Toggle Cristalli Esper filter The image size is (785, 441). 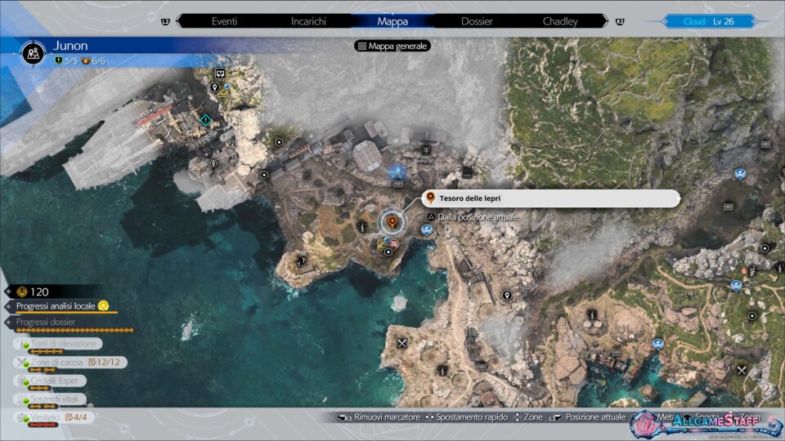pyautogui.click(x=50, y=381)
